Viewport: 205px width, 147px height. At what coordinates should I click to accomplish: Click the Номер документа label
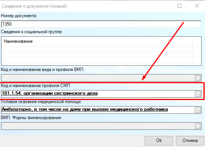pos(19,16)
